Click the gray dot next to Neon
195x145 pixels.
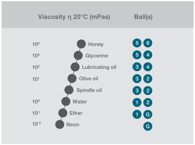60,124
